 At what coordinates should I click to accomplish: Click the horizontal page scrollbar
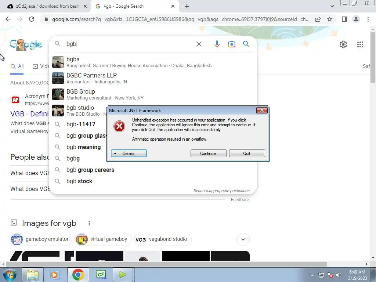tap(167, 264)
